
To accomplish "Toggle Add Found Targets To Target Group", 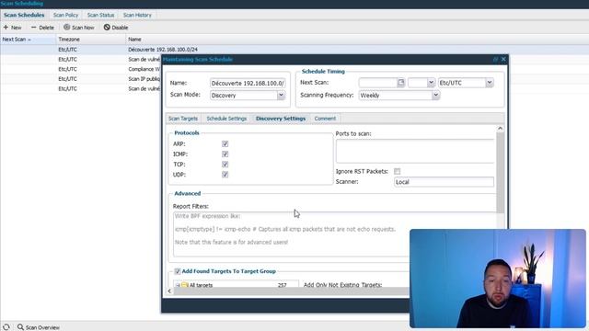I will click(178, 271).
